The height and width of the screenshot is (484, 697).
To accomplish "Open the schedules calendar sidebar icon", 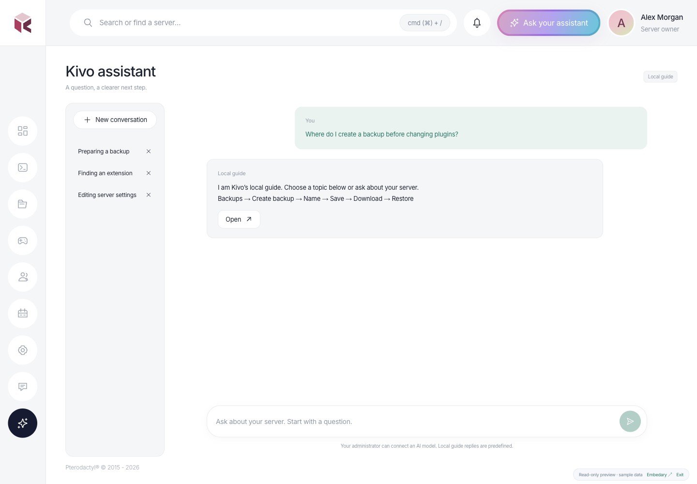I will point(23,314).
